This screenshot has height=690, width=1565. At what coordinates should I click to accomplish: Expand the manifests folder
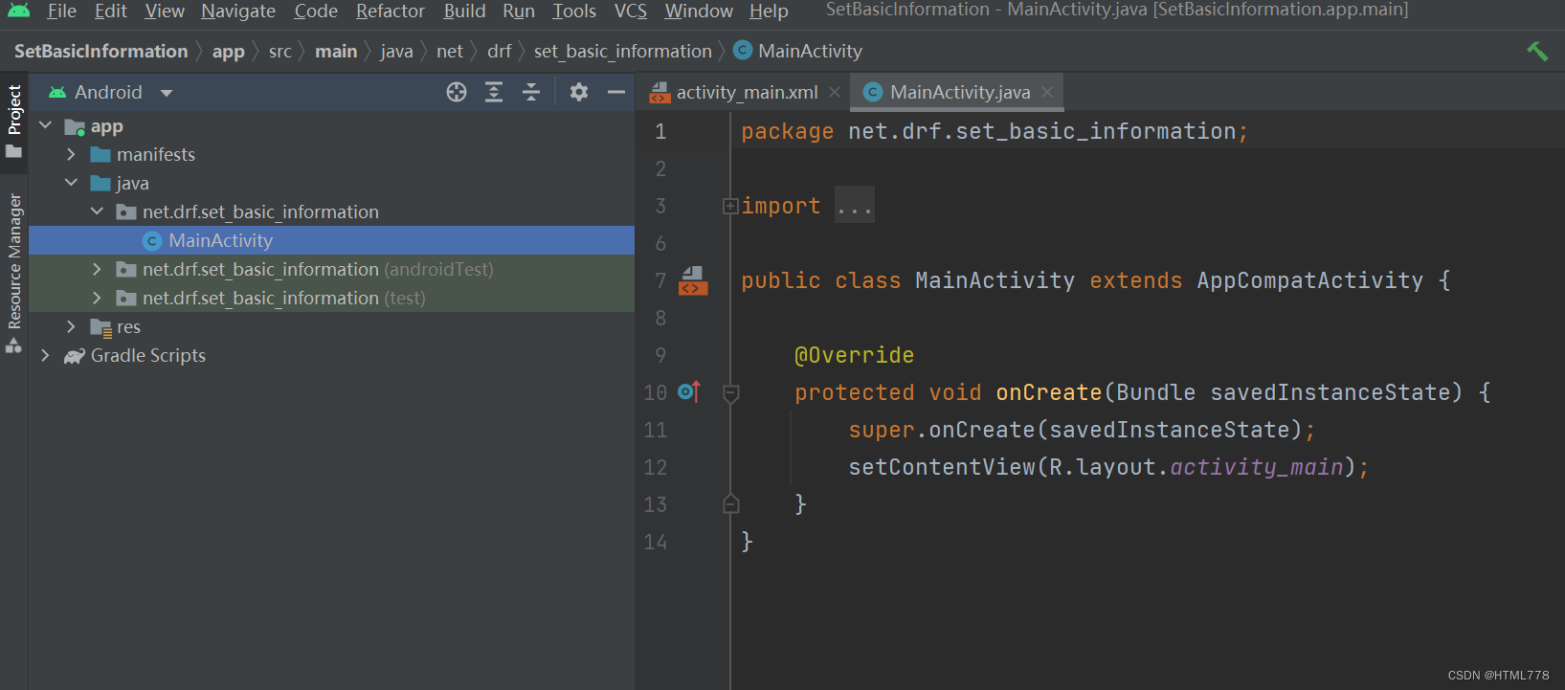click(71, 154)
